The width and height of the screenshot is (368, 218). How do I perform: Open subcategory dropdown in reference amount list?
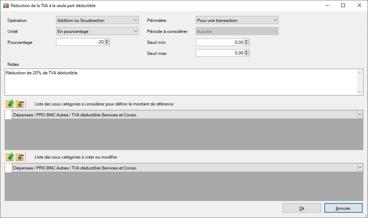coord(360,115)
